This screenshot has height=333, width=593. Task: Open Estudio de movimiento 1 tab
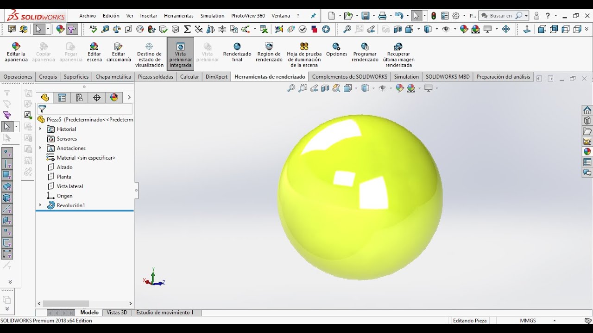tap(165, 313)
